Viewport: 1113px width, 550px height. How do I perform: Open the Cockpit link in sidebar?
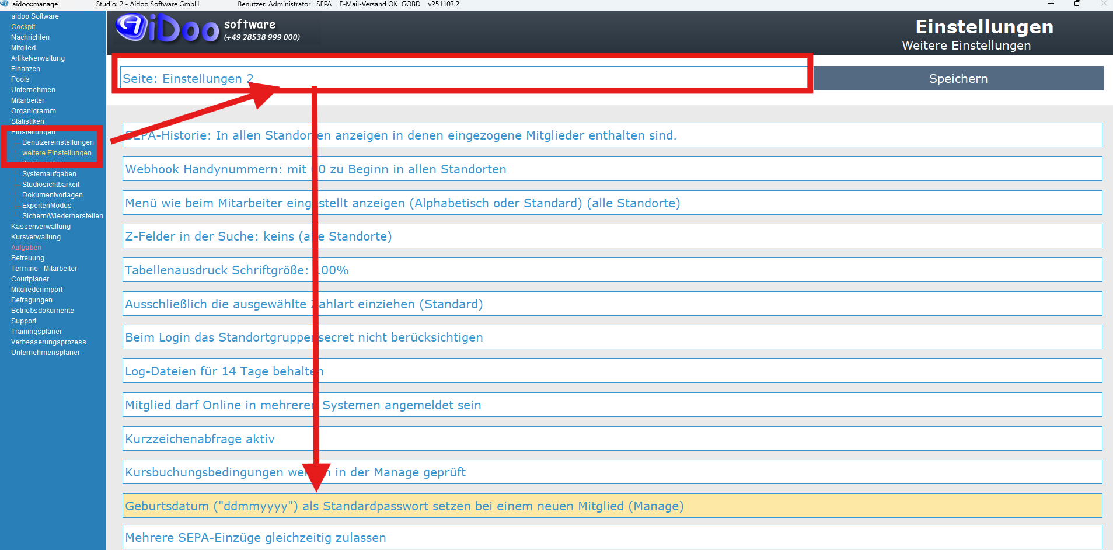pyautogui.click(x=23, y=27)
